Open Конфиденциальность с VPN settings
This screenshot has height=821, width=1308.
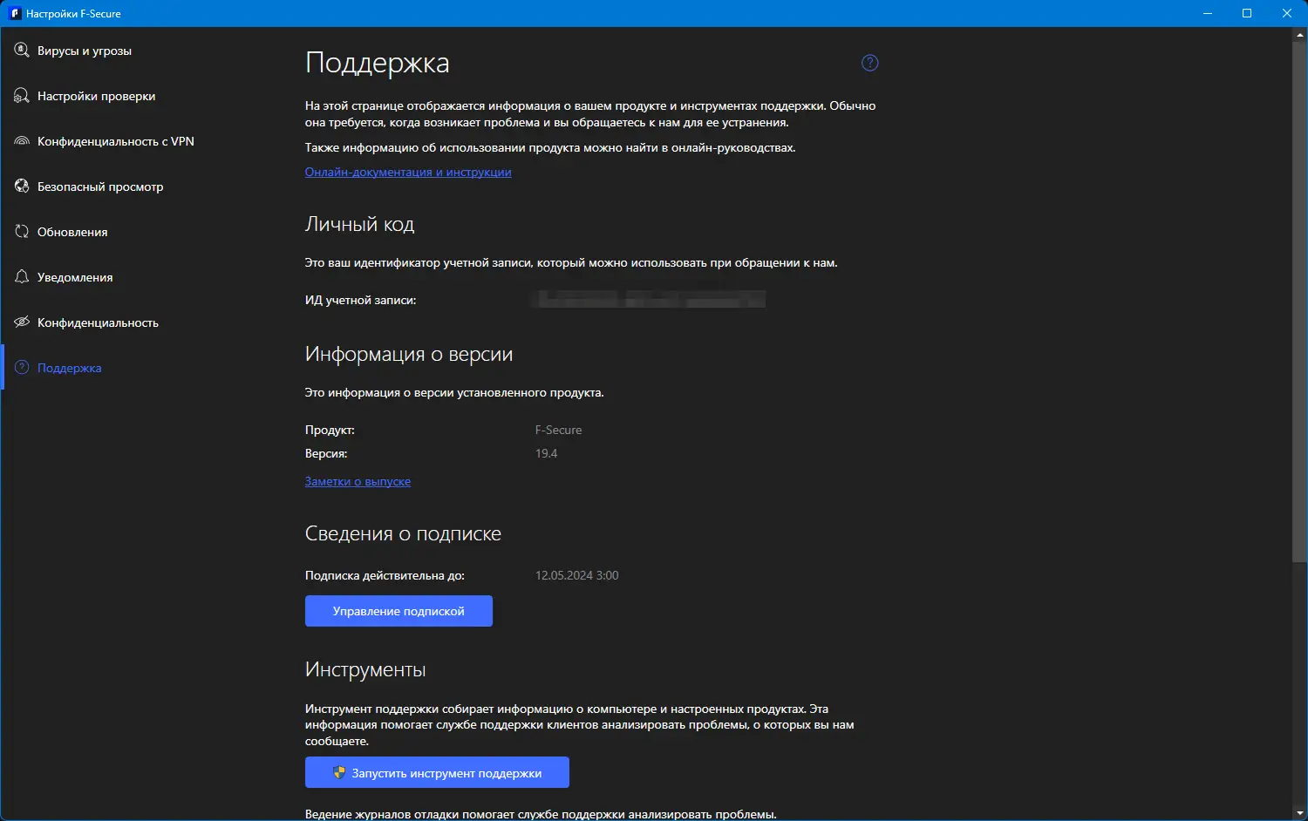[x=115, y=141]
